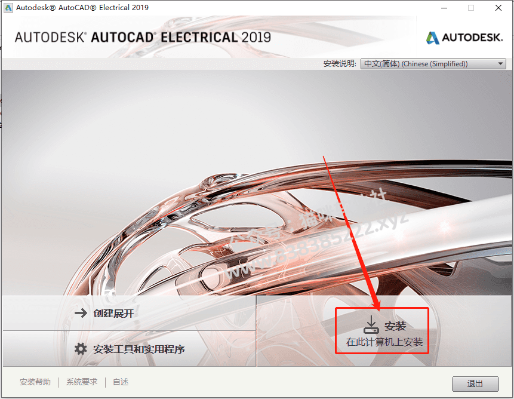Click the install download icon
This screenshot has height=399, width=514.
[x=371, y=324]
